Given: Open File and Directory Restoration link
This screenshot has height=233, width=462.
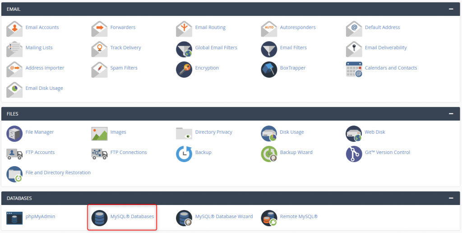Looking at the screenshot, I should point(58,173).
